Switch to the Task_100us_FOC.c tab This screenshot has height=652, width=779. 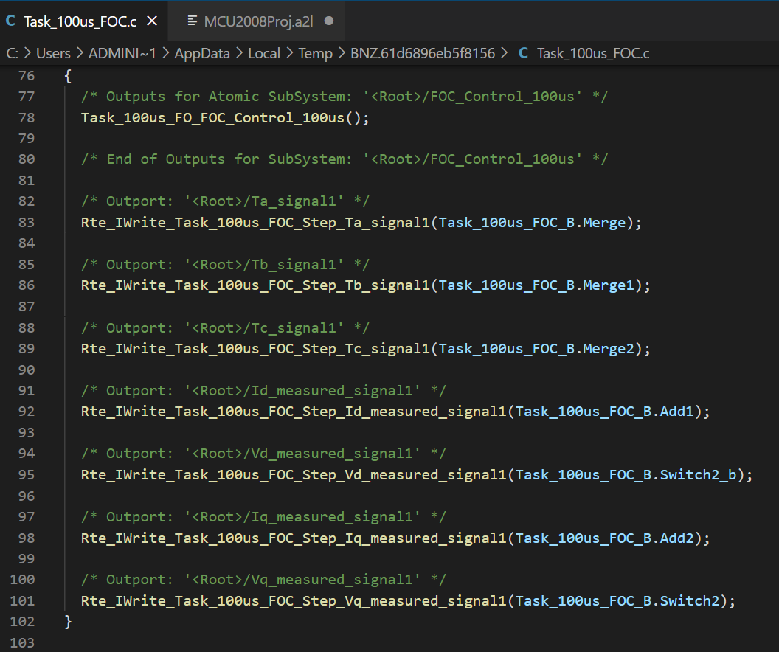[x=80, y=21]
